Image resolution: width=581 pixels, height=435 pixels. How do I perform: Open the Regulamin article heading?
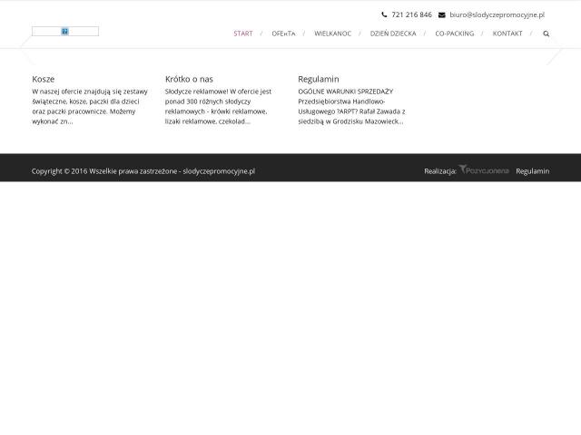pos(319,79)
